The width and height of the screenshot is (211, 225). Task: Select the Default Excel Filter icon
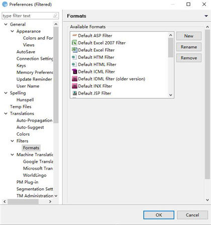click(x=74, y=50)
